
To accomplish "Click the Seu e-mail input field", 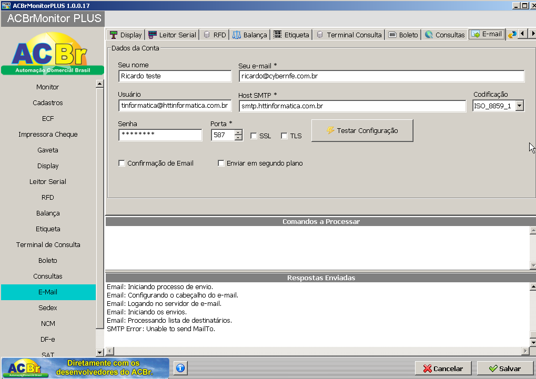I will [x=381, y=76].
